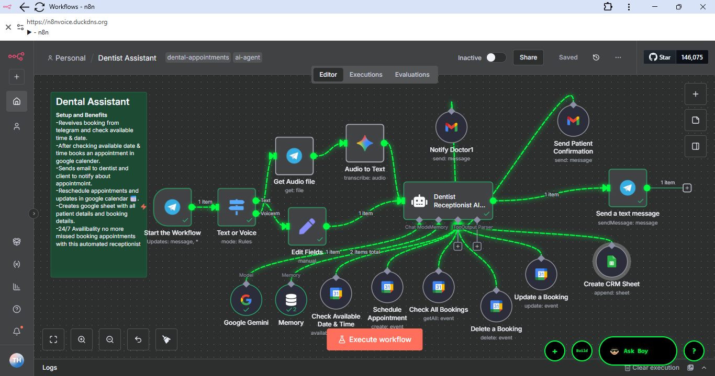Click the n8n logo in the sidebar

point(16,56)
